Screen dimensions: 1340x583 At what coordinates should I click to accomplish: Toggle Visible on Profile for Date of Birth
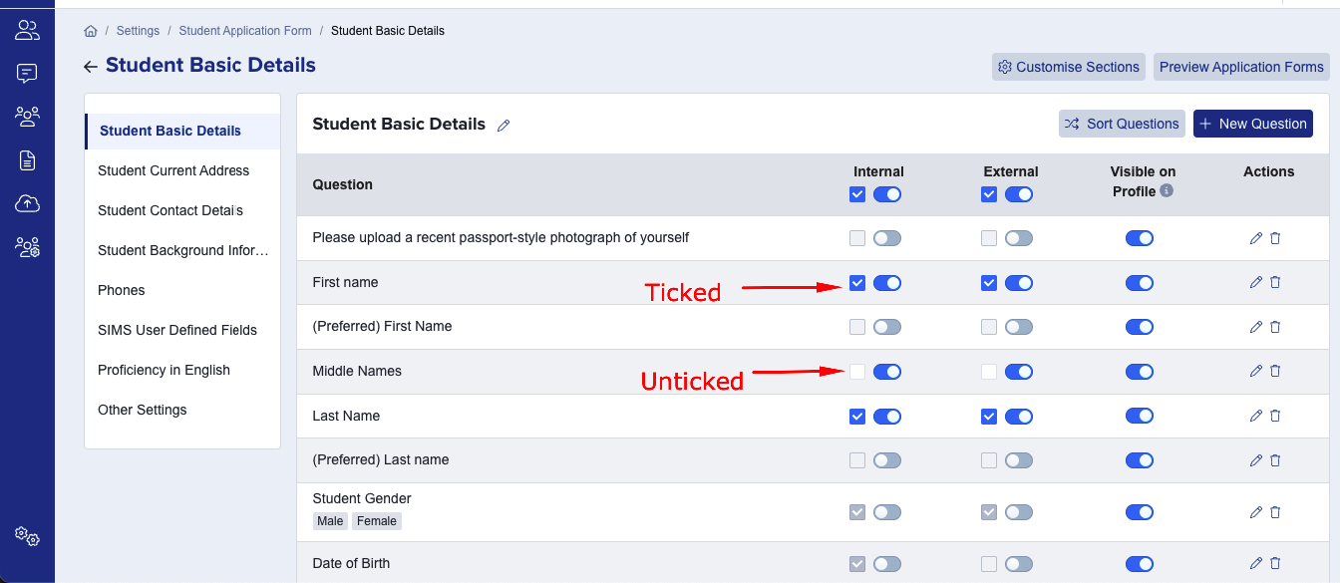pos(1140,563)
